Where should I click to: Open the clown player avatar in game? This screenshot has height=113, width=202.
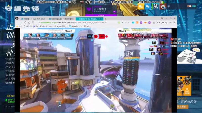(x=163, y=6)
